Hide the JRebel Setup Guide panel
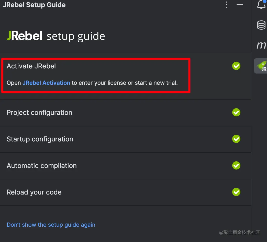 click(x=240, y=5)
